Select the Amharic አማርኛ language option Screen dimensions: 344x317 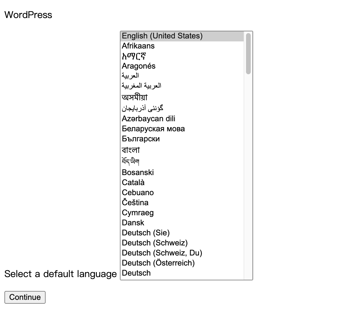[x=134, y=56]
